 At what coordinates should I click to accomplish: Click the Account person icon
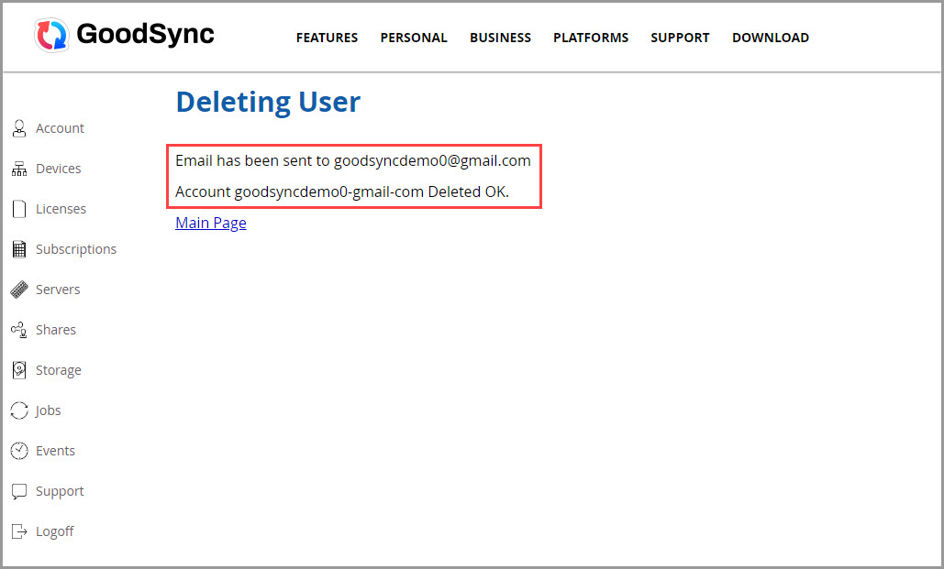19,128
